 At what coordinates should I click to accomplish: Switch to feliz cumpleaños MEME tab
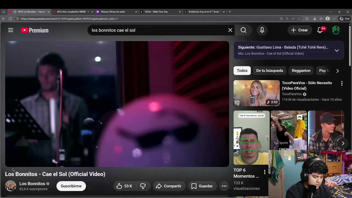(x=73, y=12)
